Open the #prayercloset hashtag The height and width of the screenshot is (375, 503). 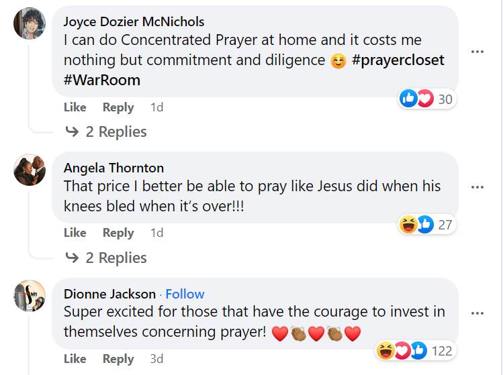[x=398, y=60]
